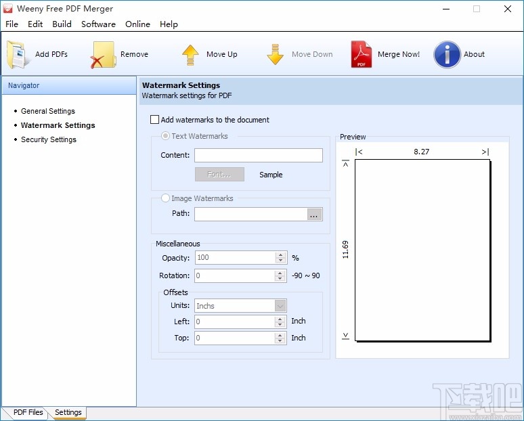Click the browse button for image path

(314, 214)
